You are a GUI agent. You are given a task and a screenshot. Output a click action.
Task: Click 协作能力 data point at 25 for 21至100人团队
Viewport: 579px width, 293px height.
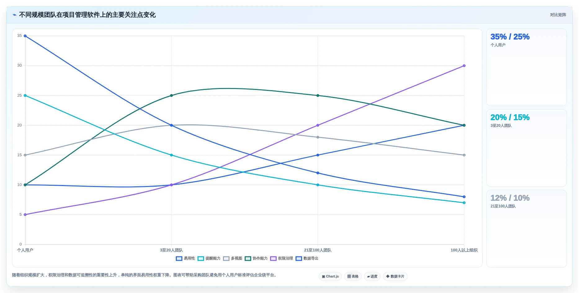coord(318,95)
